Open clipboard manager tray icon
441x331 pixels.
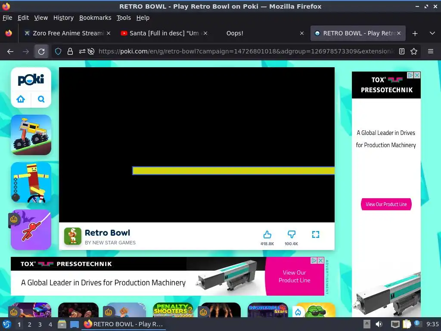[407, 324]
